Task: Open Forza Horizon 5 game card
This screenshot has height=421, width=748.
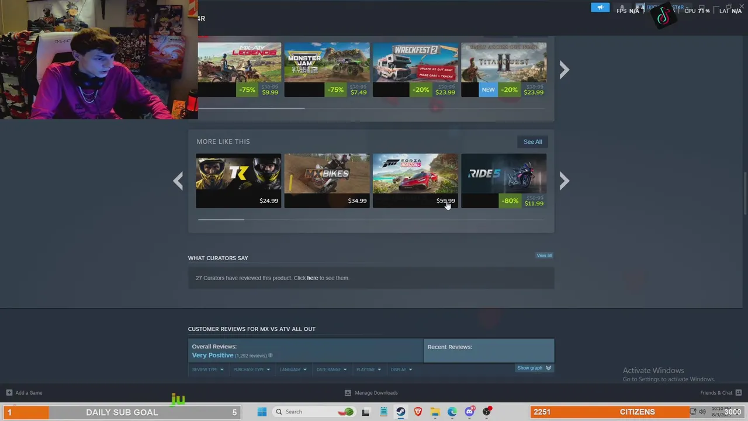Action: (x=415, y=181)
